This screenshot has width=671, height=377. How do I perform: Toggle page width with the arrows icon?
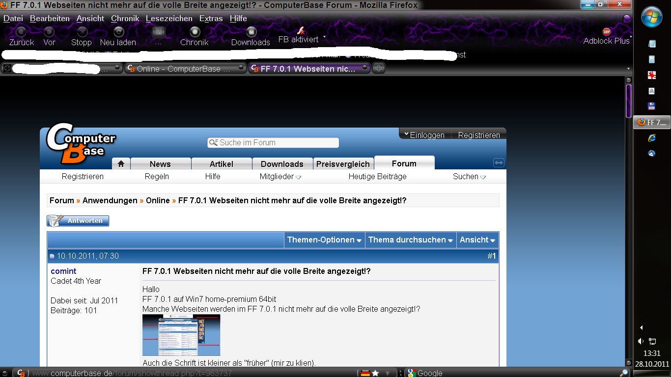click(x=499, y=162)
